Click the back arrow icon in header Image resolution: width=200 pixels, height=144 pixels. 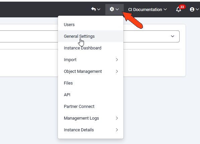pyautogui.click(x=93, y=9)
